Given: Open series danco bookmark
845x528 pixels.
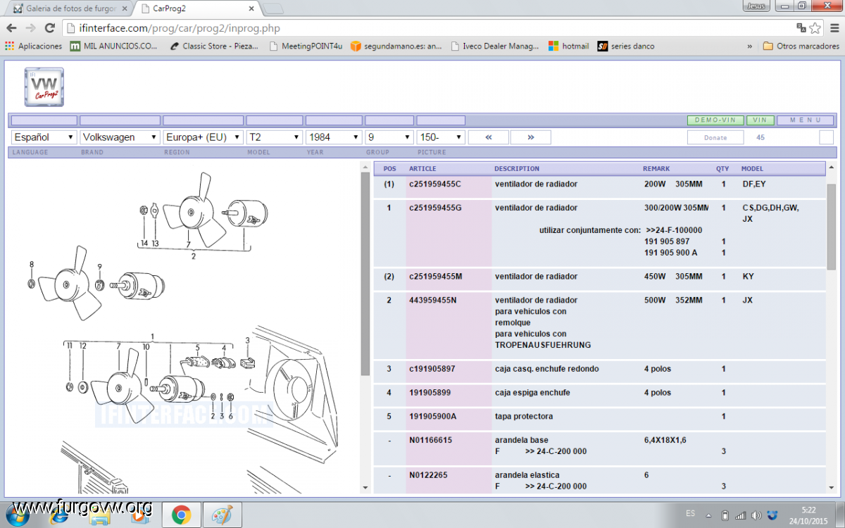Looking at the screenshot, I should pos(626,46).
